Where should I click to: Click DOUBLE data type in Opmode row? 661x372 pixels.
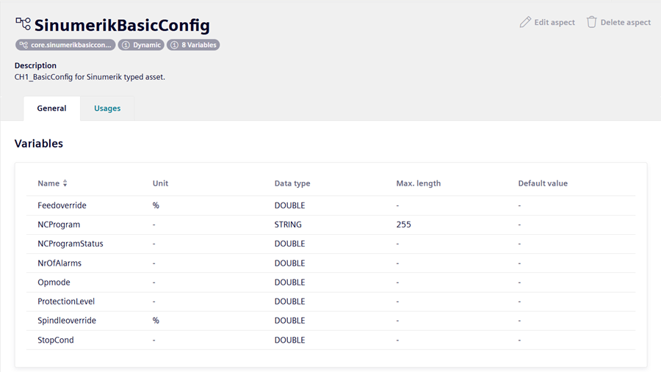pyautogui.click(x=289, y=282)
